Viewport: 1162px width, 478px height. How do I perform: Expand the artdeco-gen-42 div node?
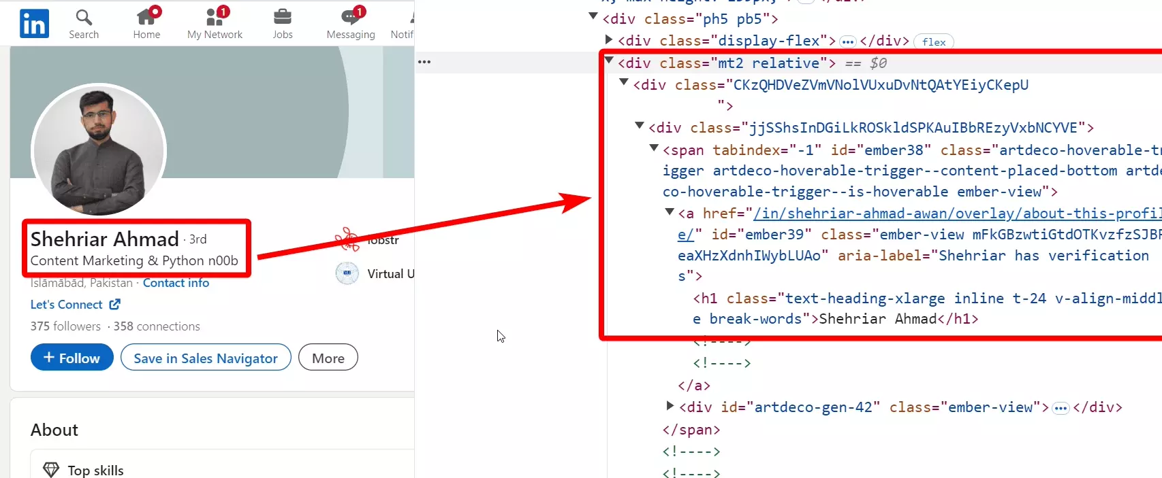pos(670,406)
